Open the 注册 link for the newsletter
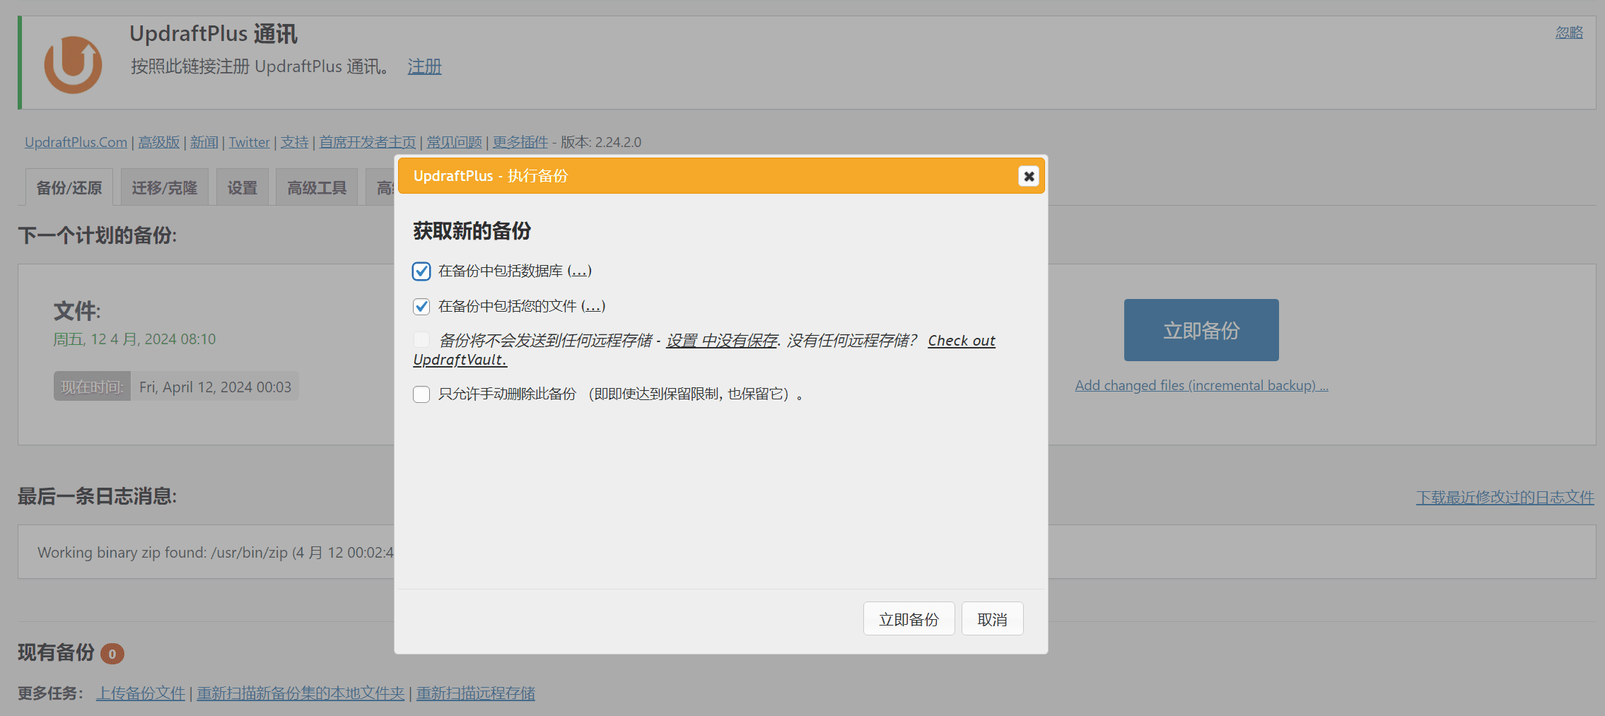This screenshot has height=716, width=1605. pyautogui.click(x=424, y=66)
